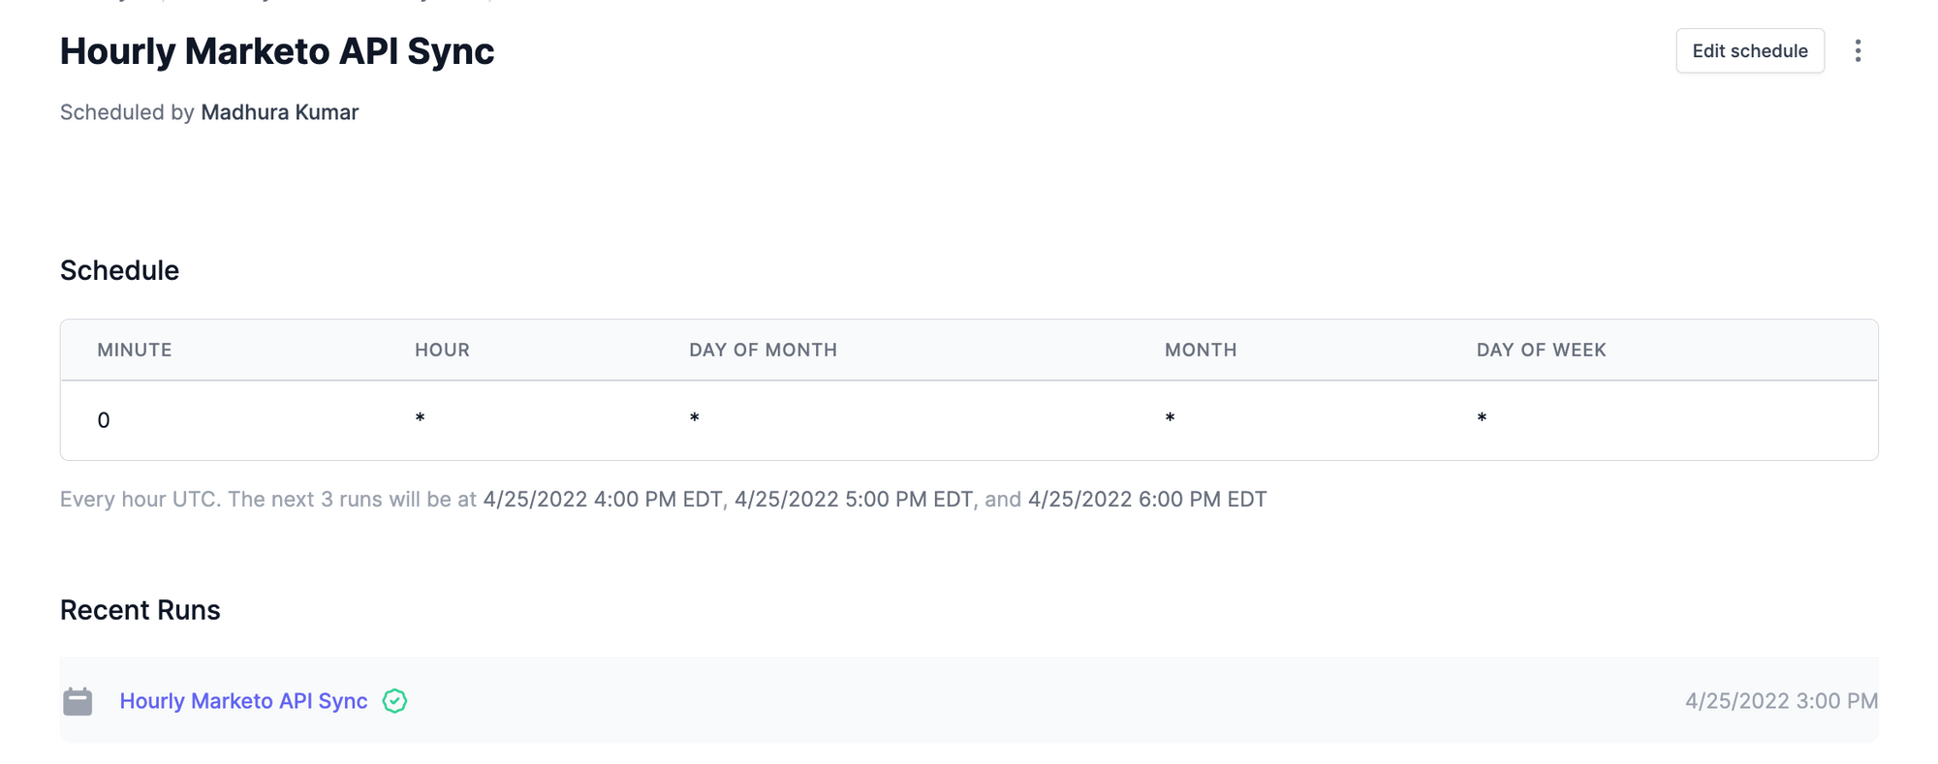This screenshot has width=1938, height=764.
Task: Click the Hourly Marketo API Sync page title
Action: (277, 51)
